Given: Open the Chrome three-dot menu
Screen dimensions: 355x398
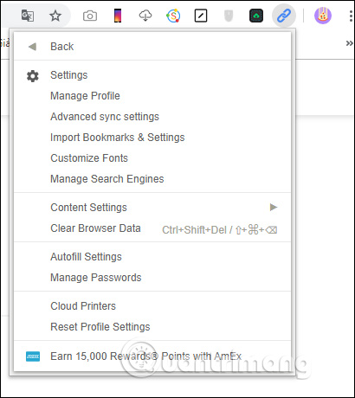Looking at the screenshot, I should click(351, 16).
